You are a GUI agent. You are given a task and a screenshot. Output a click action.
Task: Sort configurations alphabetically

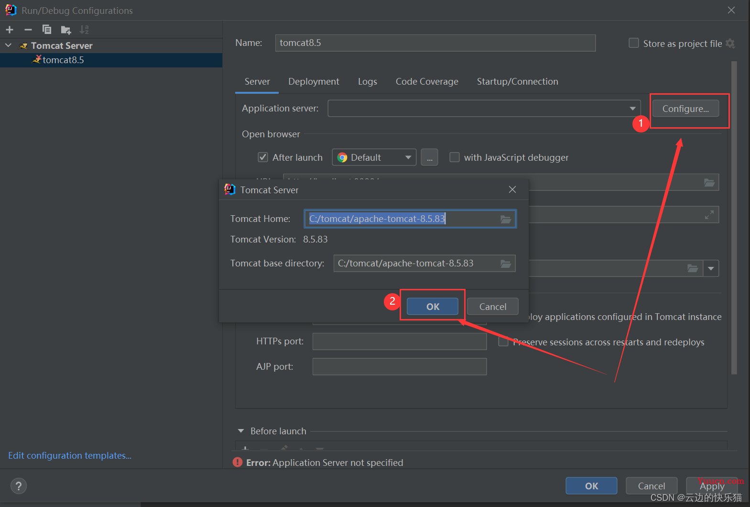84,30
